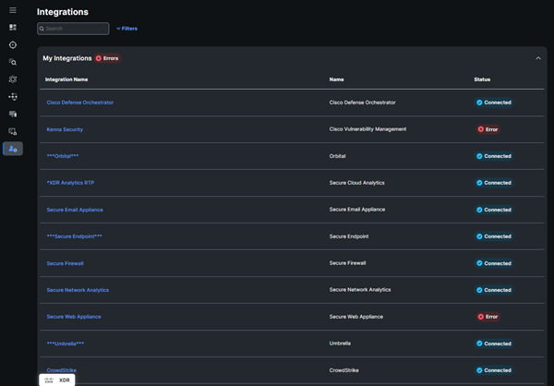Open the hamburger navigation menu

[13, 10]
